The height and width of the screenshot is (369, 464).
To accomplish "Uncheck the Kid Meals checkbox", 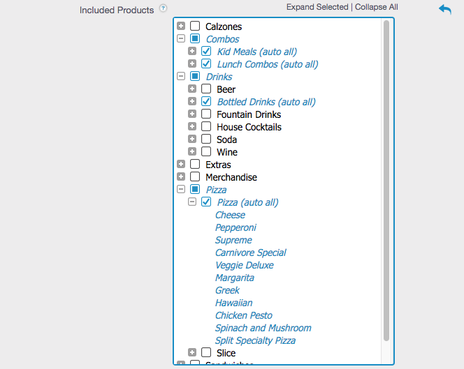I will (x=206, y=52).
